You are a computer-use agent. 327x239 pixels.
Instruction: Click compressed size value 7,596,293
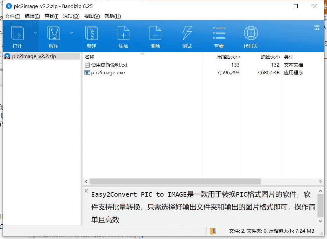point(228,73)
